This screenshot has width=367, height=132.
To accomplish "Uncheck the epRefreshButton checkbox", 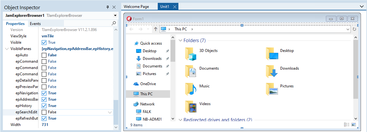I will tap(44, 118).
